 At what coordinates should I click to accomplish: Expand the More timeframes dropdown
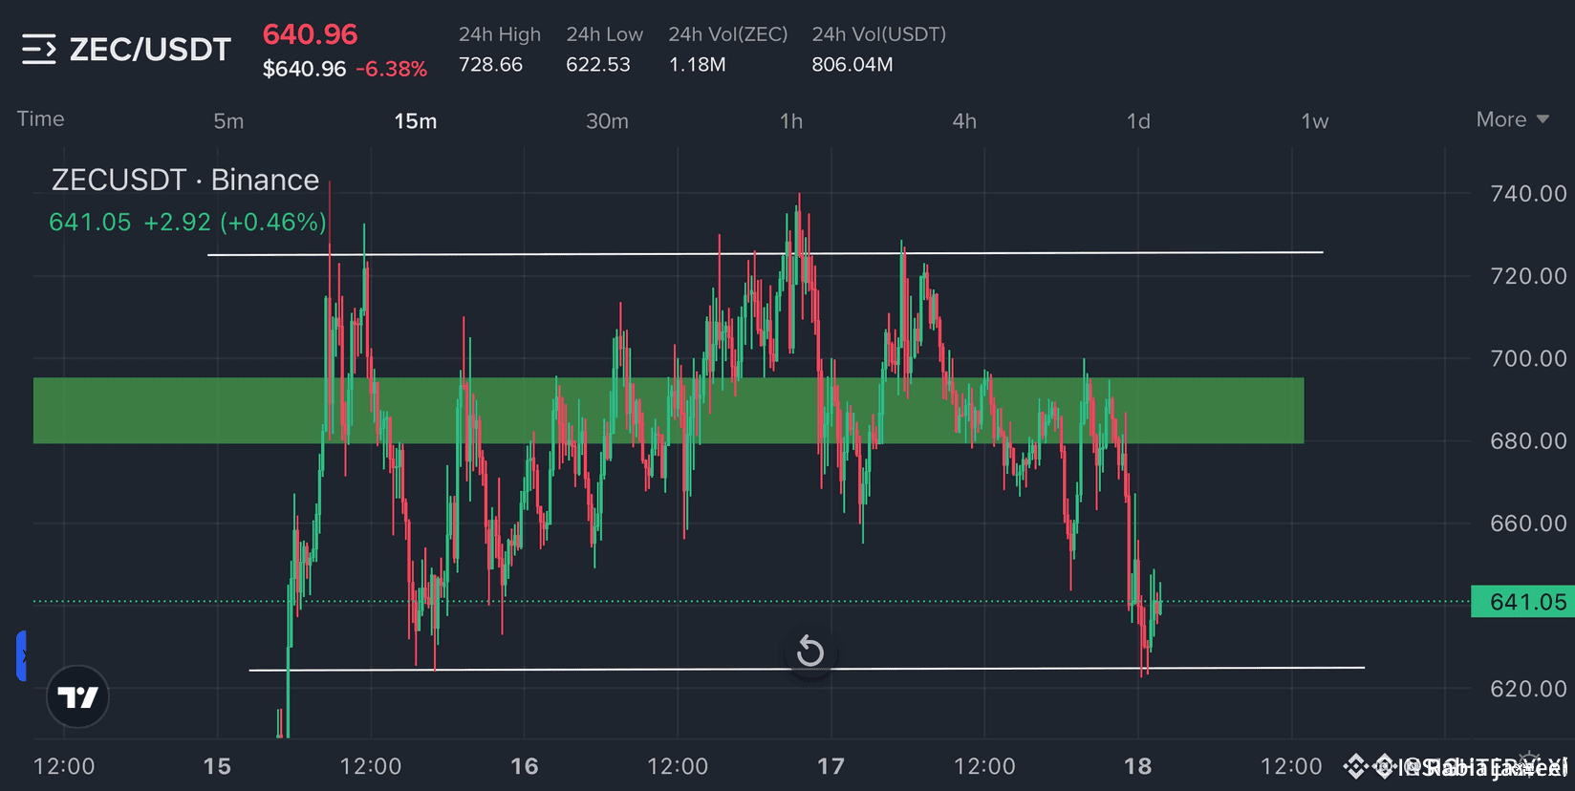click(1512, 119)
